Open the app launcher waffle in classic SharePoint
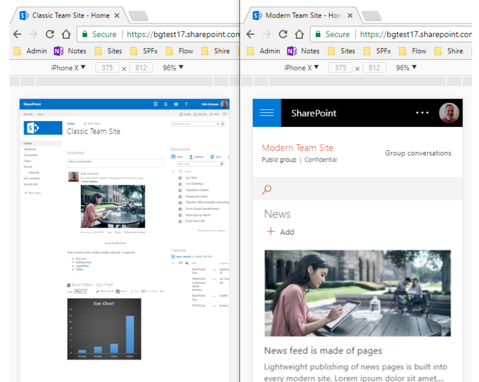This screenshot has width=479, height=382. pyautogui.click(x=156, y=104)
